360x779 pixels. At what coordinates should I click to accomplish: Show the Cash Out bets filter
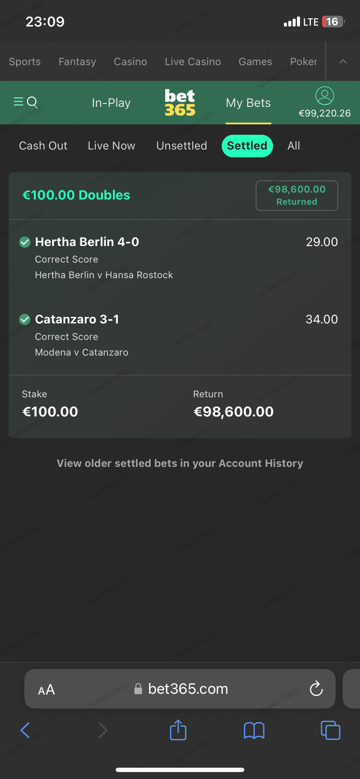(x=43, y=146)
